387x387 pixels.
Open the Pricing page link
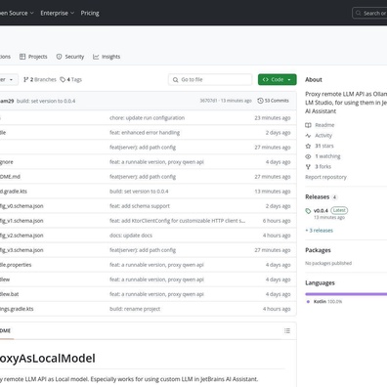pos(90,13)
